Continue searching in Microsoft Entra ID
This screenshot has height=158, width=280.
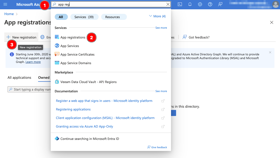pyautogui.click(x=90, y=139)
